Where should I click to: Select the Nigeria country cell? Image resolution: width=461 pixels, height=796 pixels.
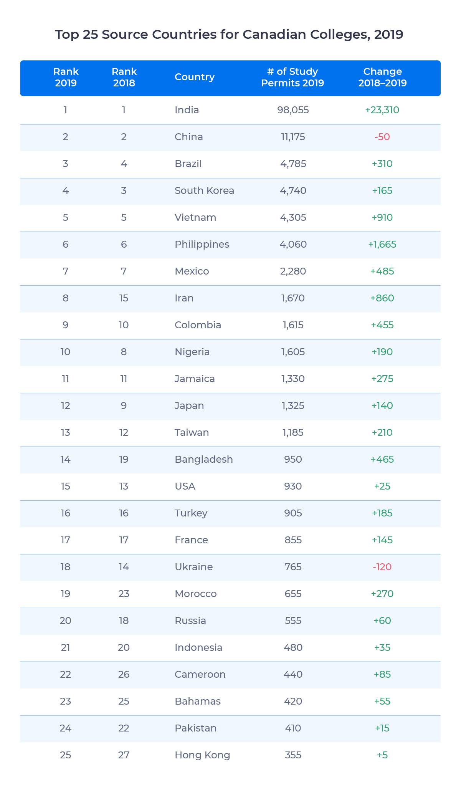tap(192, 352)
